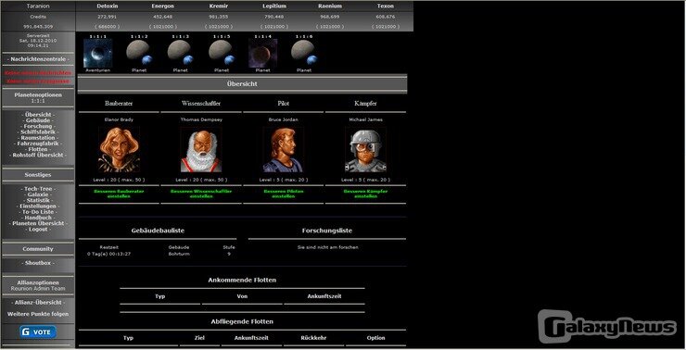Click the remaining time 0 Tag(e) 00:13:27
This screenshot has width=686, height=350.
[x=109, y=254]
